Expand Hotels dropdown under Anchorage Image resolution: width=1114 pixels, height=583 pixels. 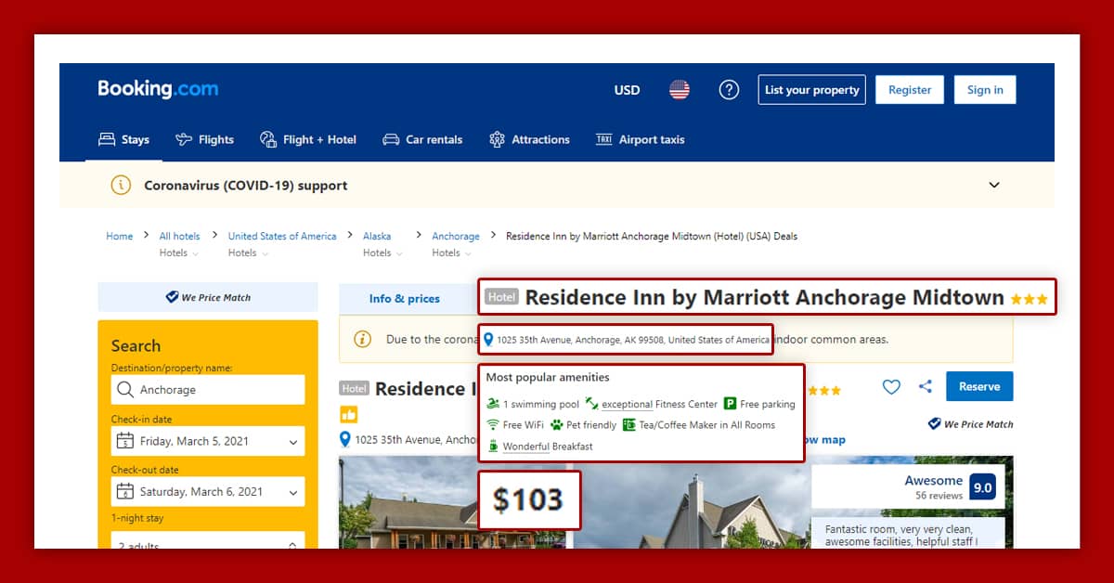coord(452,253)
